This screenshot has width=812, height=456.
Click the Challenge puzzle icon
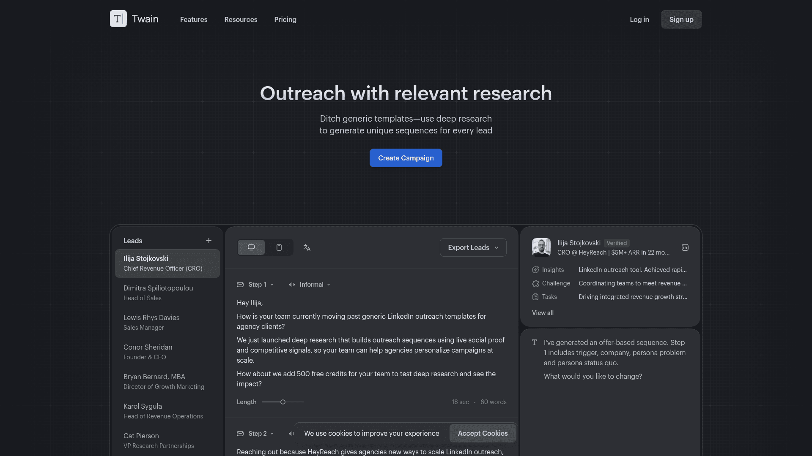tap(535, 283)
